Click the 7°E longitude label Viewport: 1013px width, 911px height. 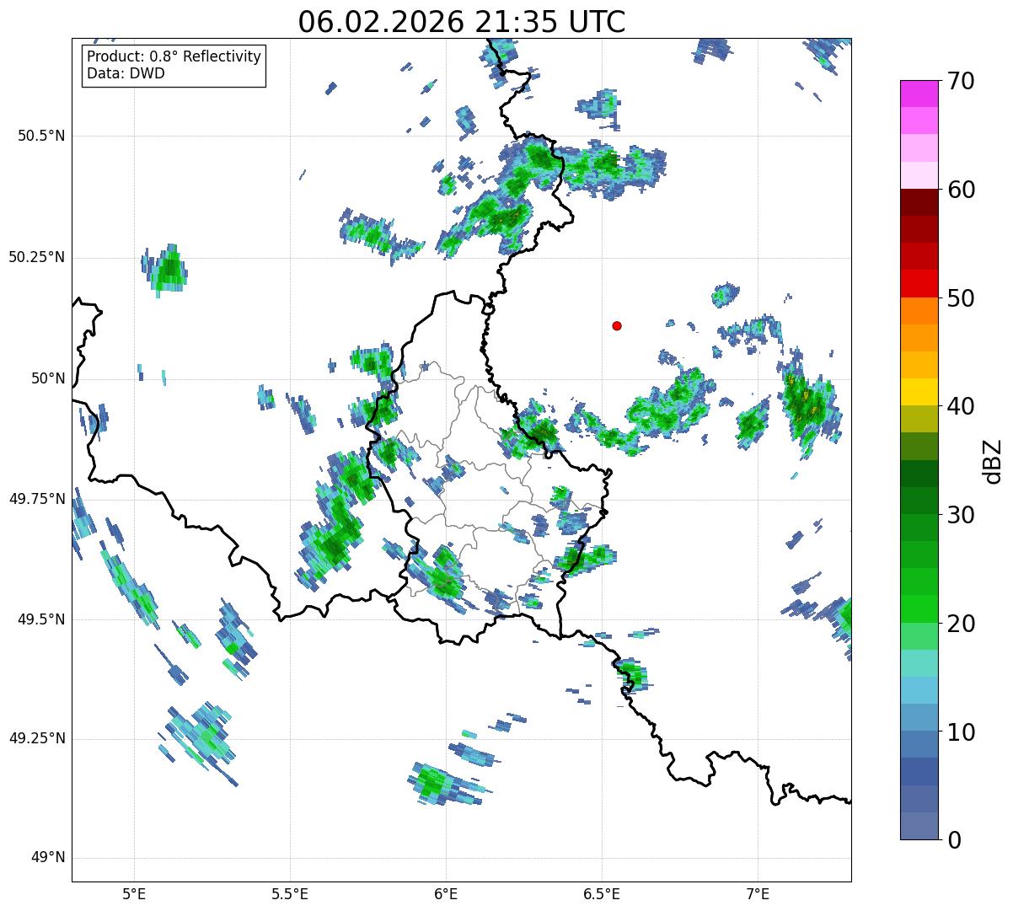click(x=758, y=893)
